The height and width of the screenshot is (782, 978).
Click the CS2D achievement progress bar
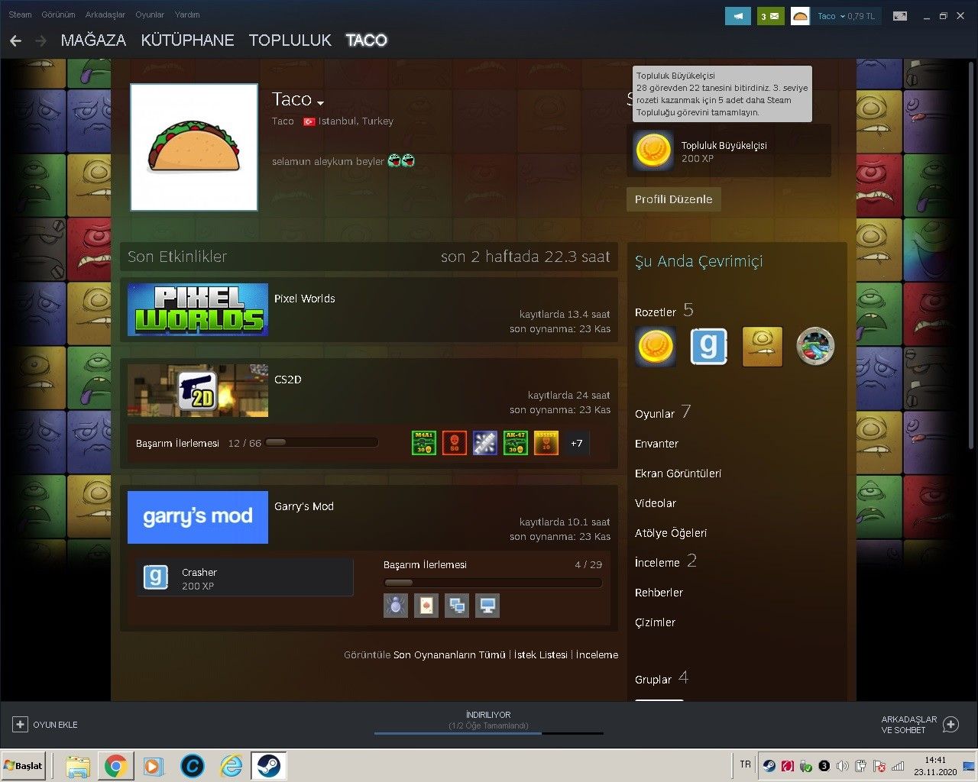(322, 442)
